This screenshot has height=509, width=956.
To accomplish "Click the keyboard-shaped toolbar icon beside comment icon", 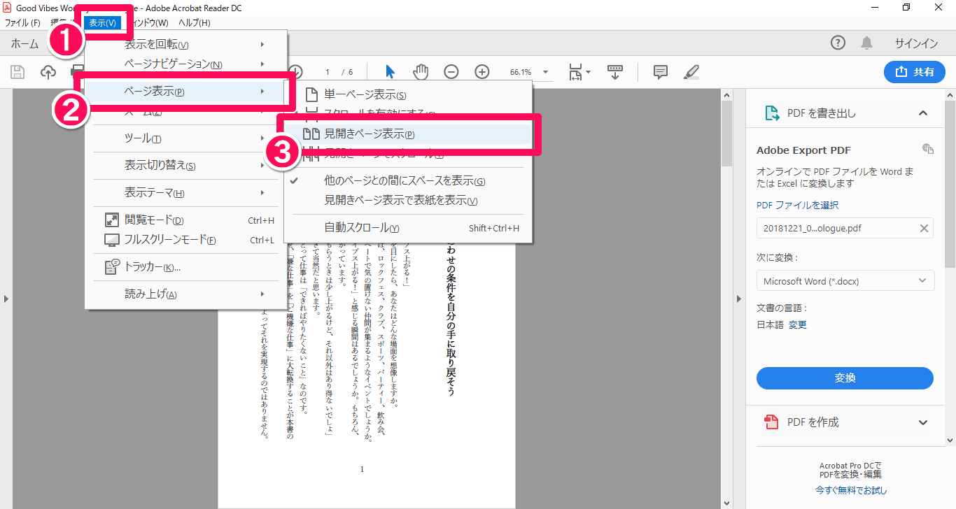I will [615, 72].
